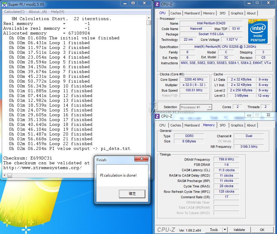Click the FSB:DRAM ratio value 1:6

pyautogui.click(x=226, y=165)
